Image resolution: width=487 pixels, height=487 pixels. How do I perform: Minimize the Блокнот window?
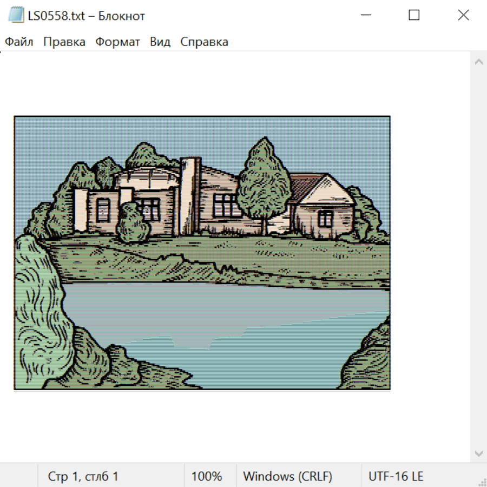coord(366,15)
